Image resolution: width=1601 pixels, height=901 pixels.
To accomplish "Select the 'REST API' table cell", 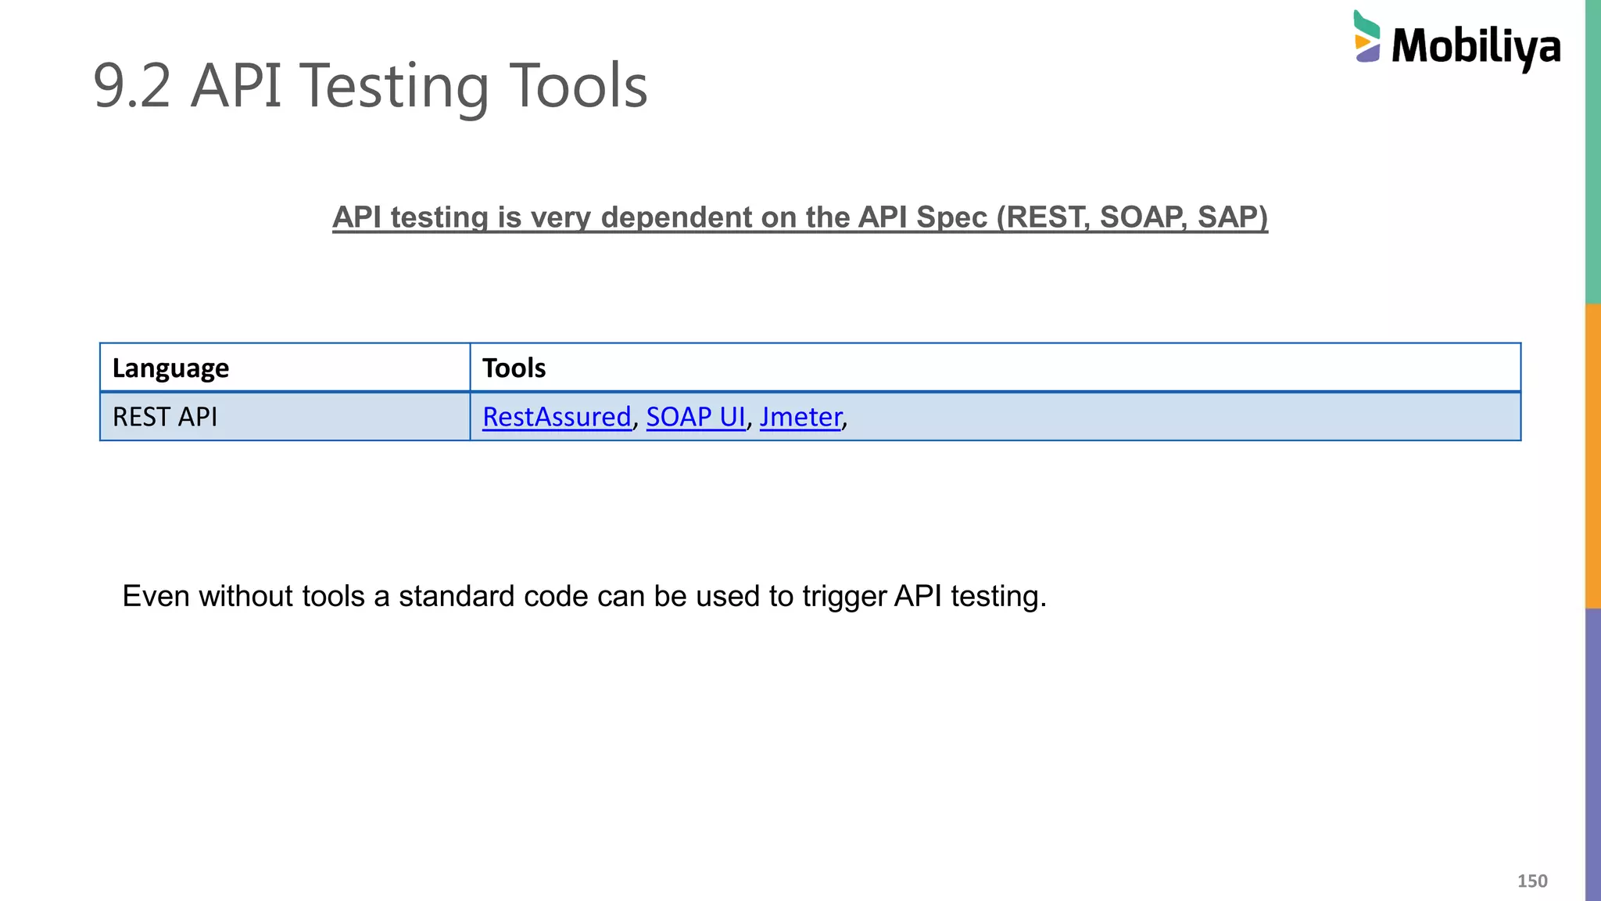I will [x=285, y=417].
